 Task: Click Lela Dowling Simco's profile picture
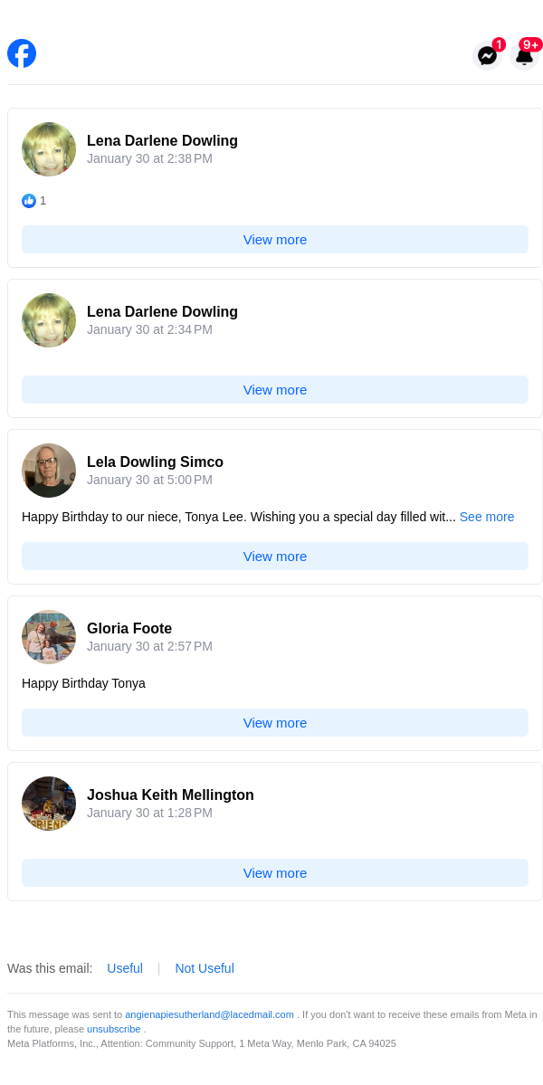(49, 471)
